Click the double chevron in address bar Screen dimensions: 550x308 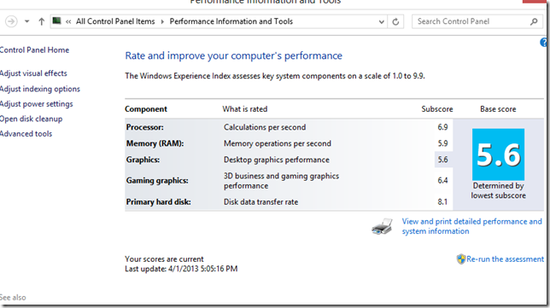[68, 21]
